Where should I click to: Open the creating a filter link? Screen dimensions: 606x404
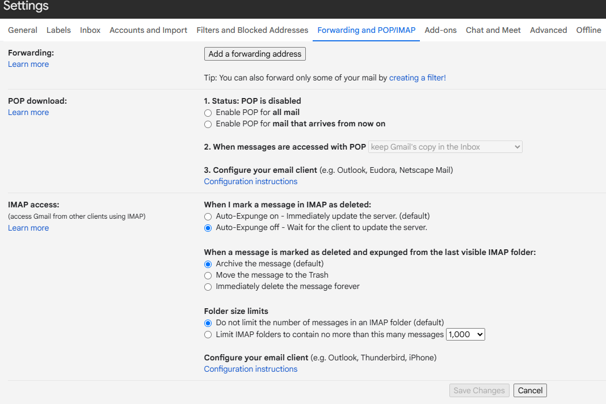click(418, 78)
